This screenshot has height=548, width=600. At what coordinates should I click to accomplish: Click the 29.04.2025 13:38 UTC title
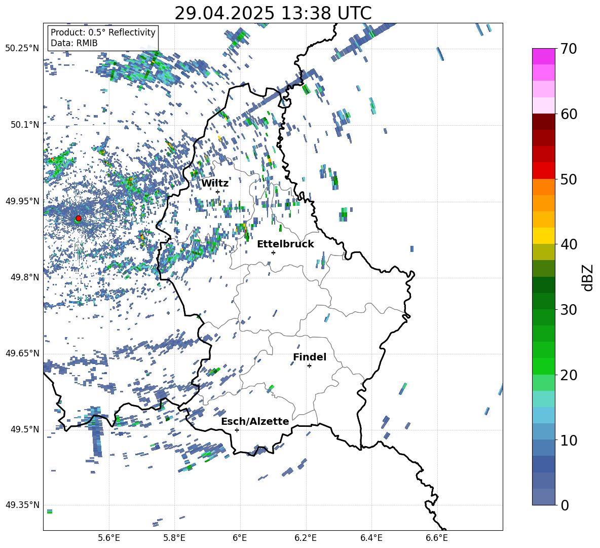coord(273,13)
